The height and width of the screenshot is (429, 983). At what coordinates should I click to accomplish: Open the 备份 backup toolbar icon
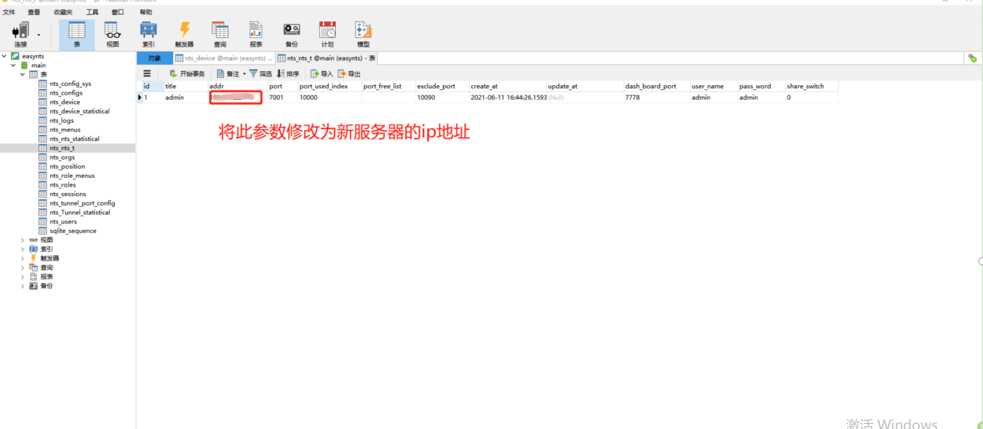292,34
